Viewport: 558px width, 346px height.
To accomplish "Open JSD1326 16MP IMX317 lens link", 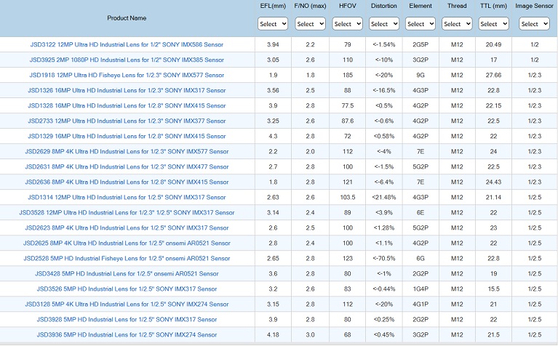I will [x=127, y=91].
